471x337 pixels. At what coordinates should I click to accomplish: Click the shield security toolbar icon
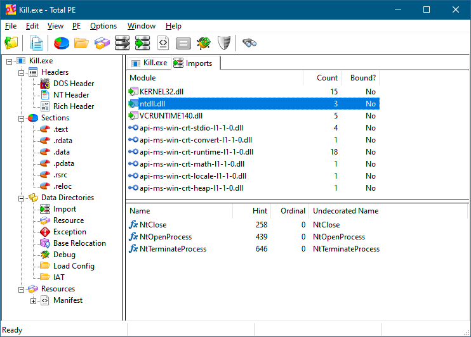tap(223, 43)
